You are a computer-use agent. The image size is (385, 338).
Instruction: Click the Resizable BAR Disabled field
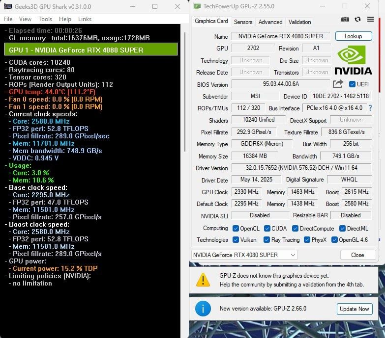pos(351,215)
